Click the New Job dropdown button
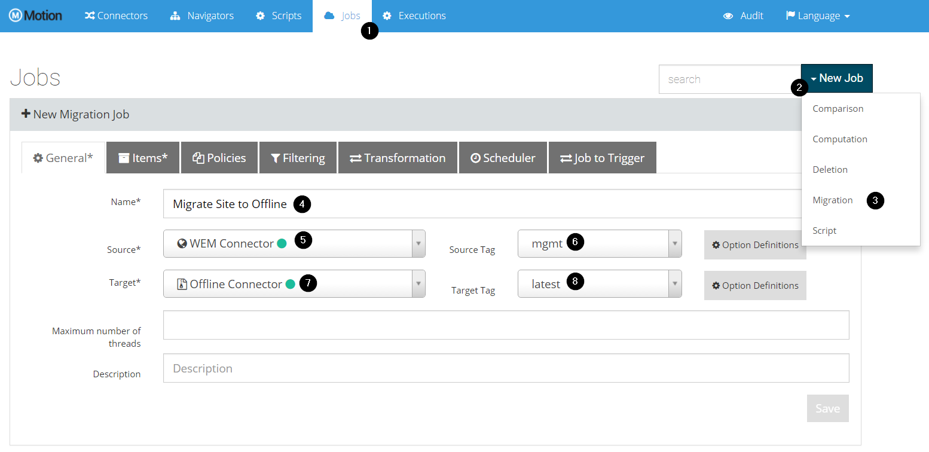929x452 pixels. 837,78
